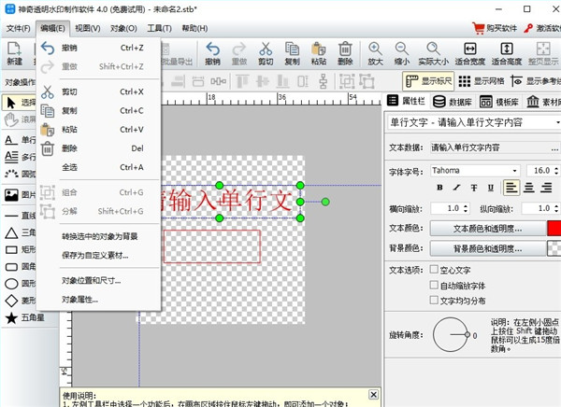The width and height of the screenshot is (561, 407).
Task: Click the red text color swatch
Action: [554, 228]
